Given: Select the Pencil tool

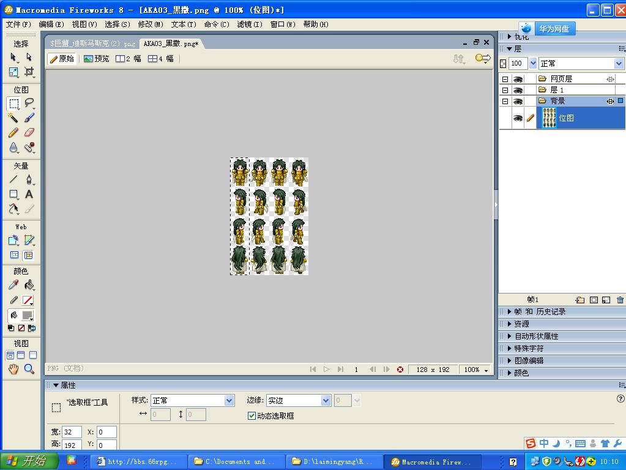Looking at the screenshot, I should [x=13, y=132].
